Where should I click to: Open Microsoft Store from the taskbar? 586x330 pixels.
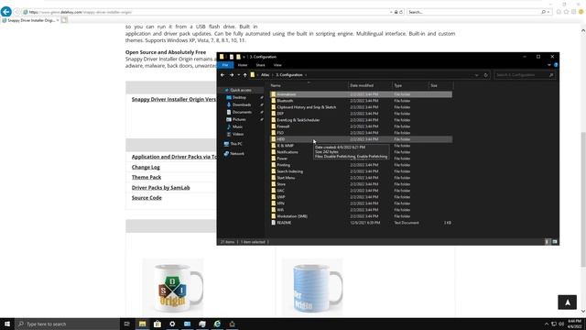click(x=157, y=324)
